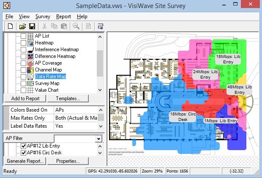Click the Zoom magnifier toolbar icon
This screenshot has width=262, height=178.
pos(76,26)
